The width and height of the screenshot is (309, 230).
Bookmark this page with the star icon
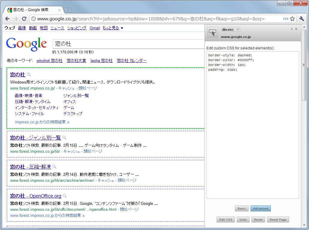click(x=292, y=18)
